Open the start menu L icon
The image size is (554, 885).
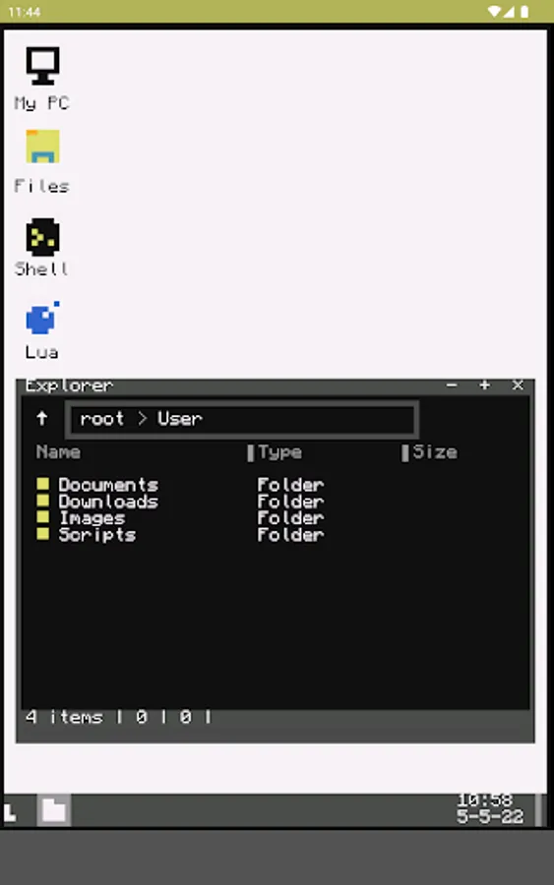[x=11, y=813]
